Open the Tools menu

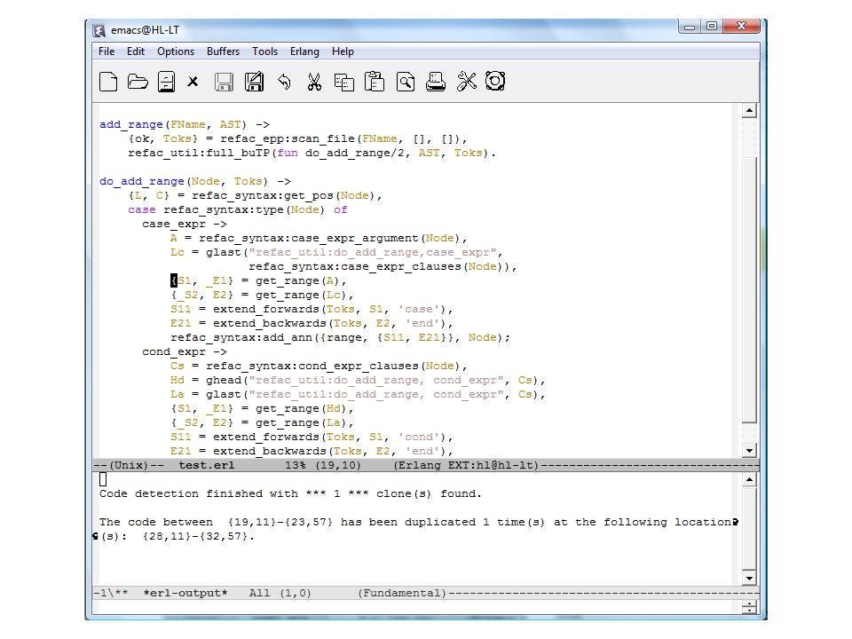coord(264,51)
